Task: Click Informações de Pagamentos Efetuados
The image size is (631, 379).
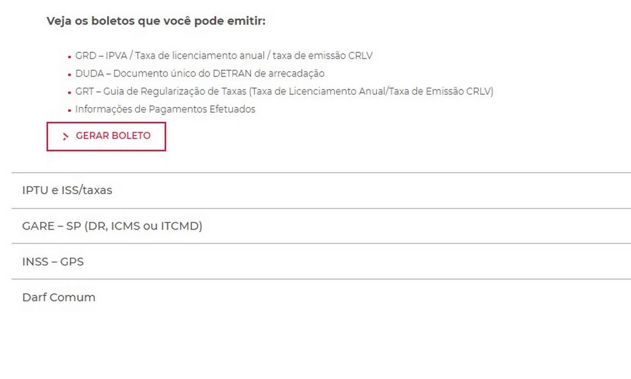Action: 165,109
